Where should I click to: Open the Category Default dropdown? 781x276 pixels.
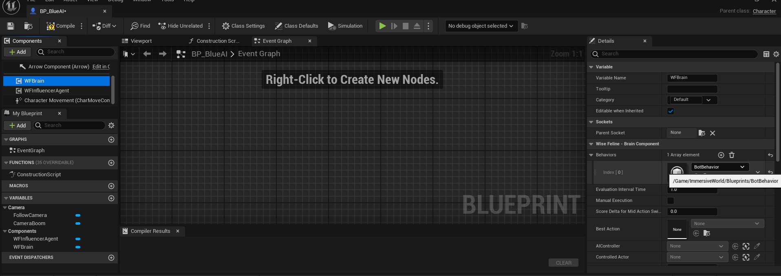[692, 100]
